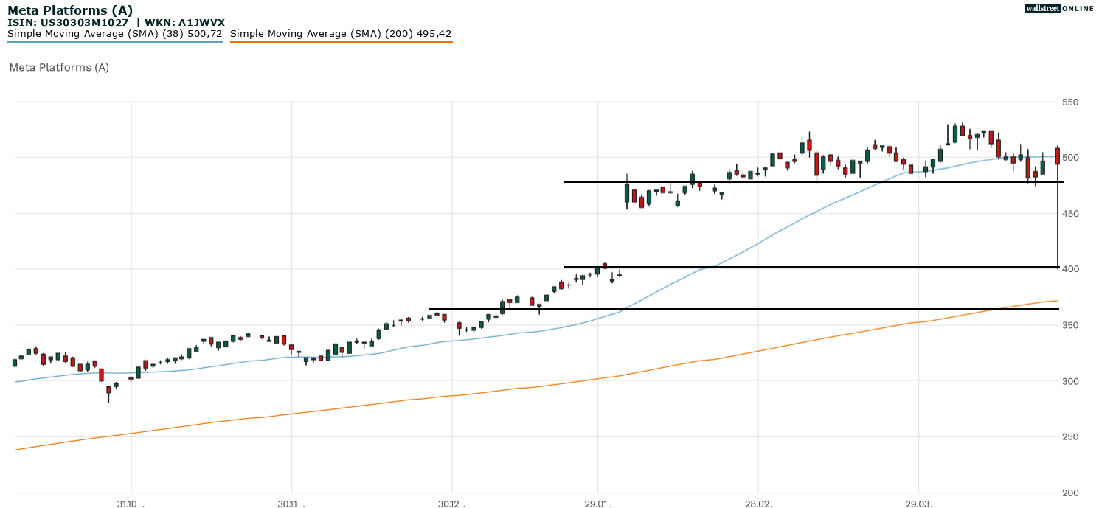Click the 550 price label on y-axis
Viewport: 1099px width, 508px height.
(1071, 102)
